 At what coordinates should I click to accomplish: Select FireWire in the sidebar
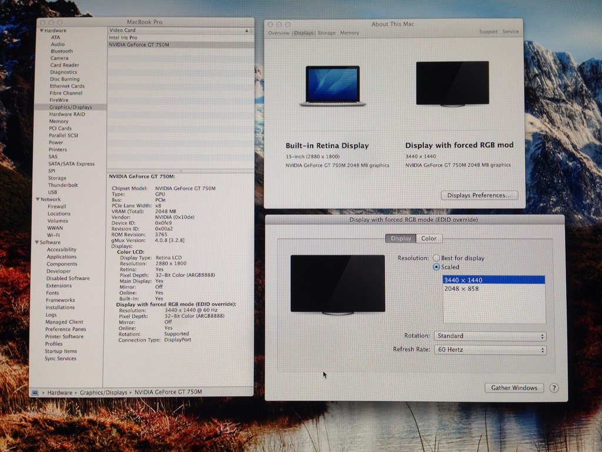pos(59,100)
